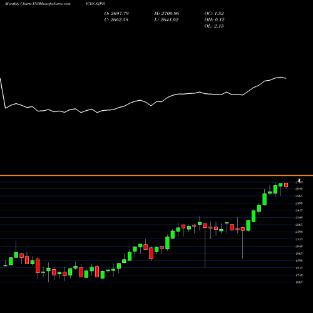This screenshot has height=313, width=313.
Task: Click the 'OL: 2.15' reading
Action: [214, 26]
